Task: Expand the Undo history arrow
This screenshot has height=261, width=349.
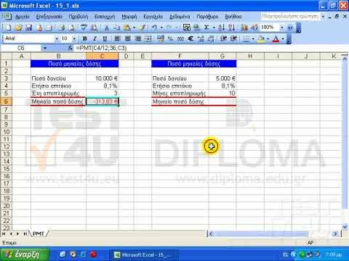Action: [161, 28]
